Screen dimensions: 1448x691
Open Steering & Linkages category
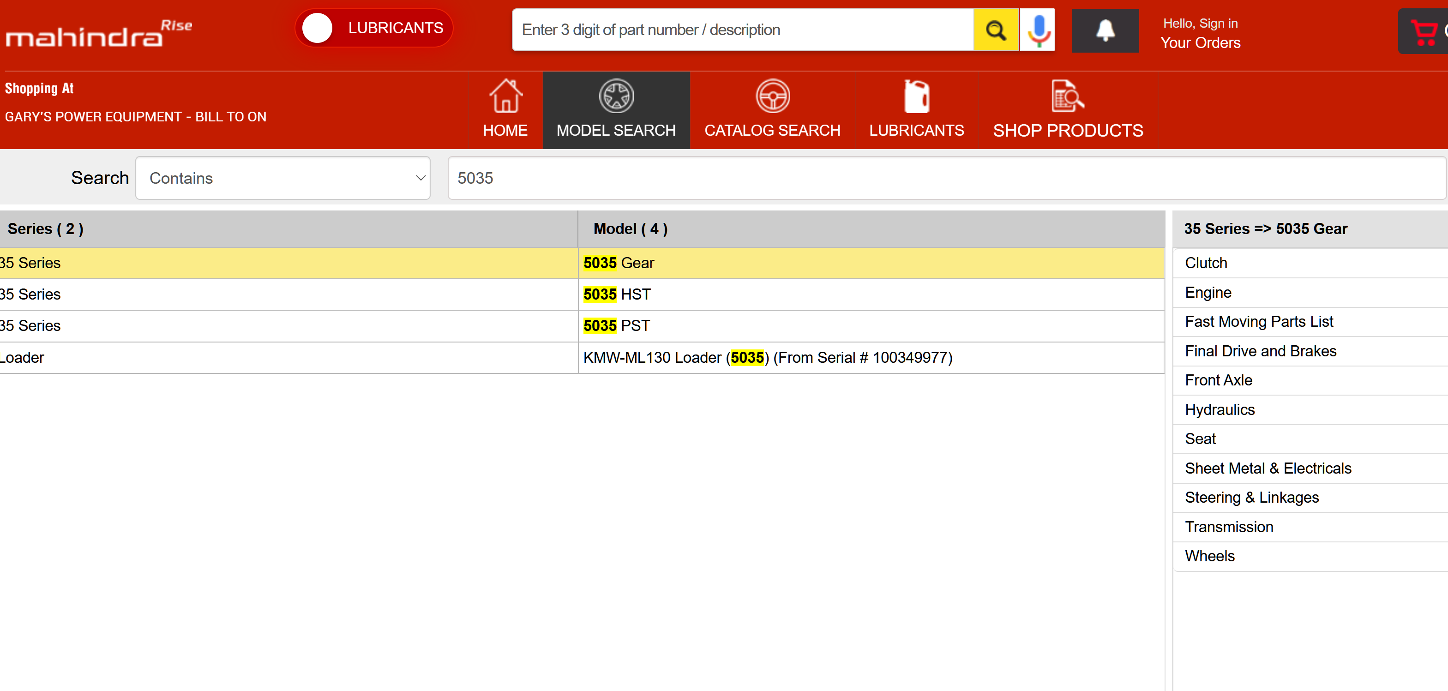coord(1310,497)
